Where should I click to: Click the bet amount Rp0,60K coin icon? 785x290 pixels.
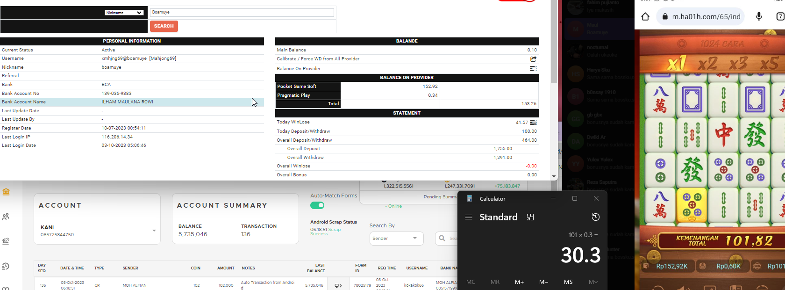(702, 266)
